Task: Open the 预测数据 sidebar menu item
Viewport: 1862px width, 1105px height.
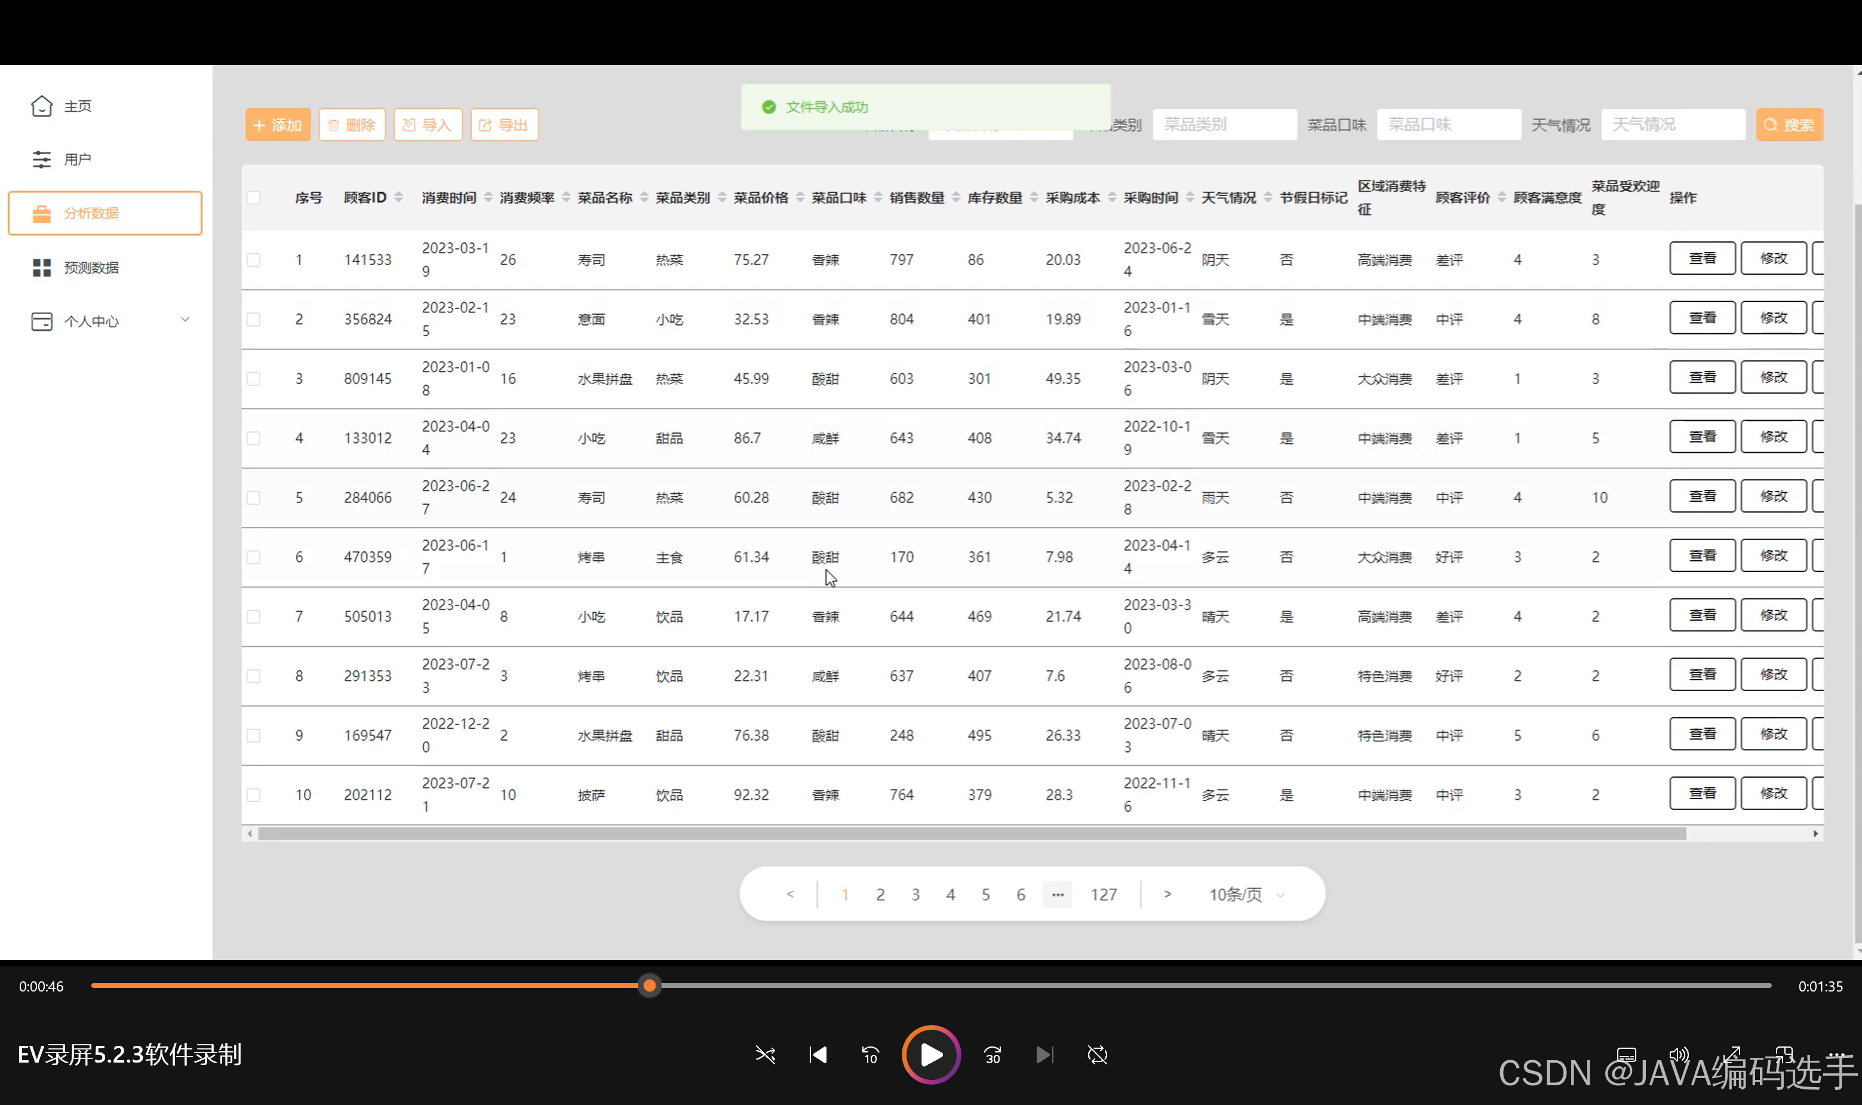Action: [x=91, y=268]
